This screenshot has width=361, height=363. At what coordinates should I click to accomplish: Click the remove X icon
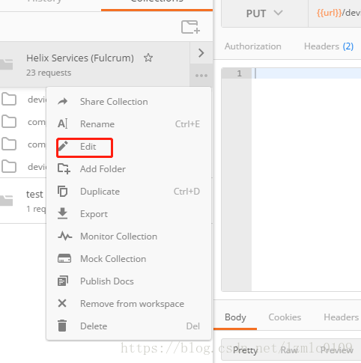(62, 303)
